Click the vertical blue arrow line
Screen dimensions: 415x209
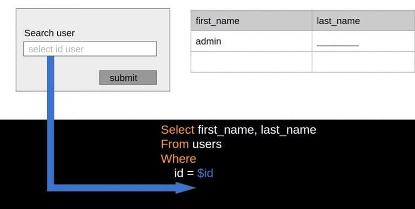click(x=51, y=120)
